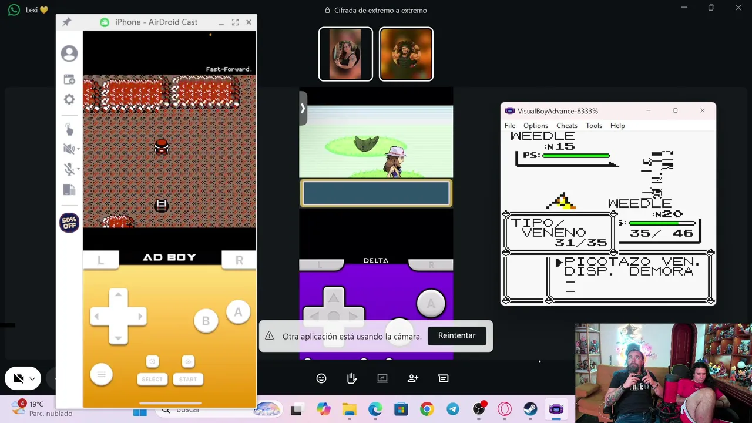Viewport: 752px width, 423px height.
Task: Enter fullscreen in AirDroid Cast window
Action: pyautogui.click(x=235, y=22)
